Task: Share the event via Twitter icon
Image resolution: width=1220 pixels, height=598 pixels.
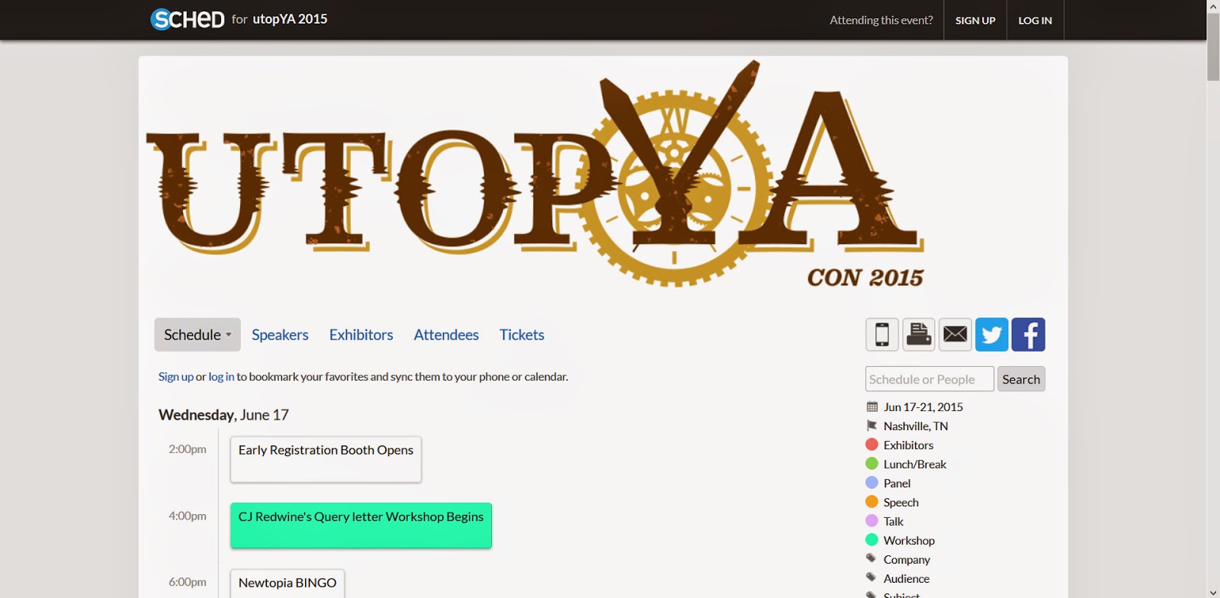Action: click(x=992, y=335)
